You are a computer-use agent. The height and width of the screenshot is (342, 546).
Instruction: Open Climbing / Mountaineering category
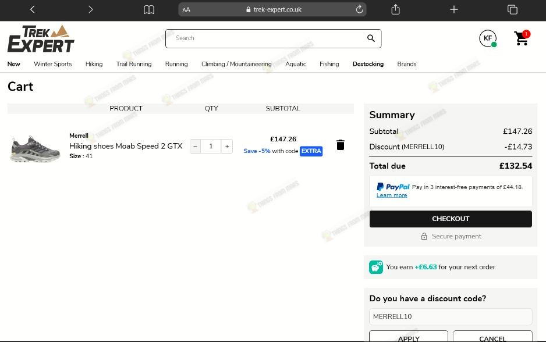236,64
